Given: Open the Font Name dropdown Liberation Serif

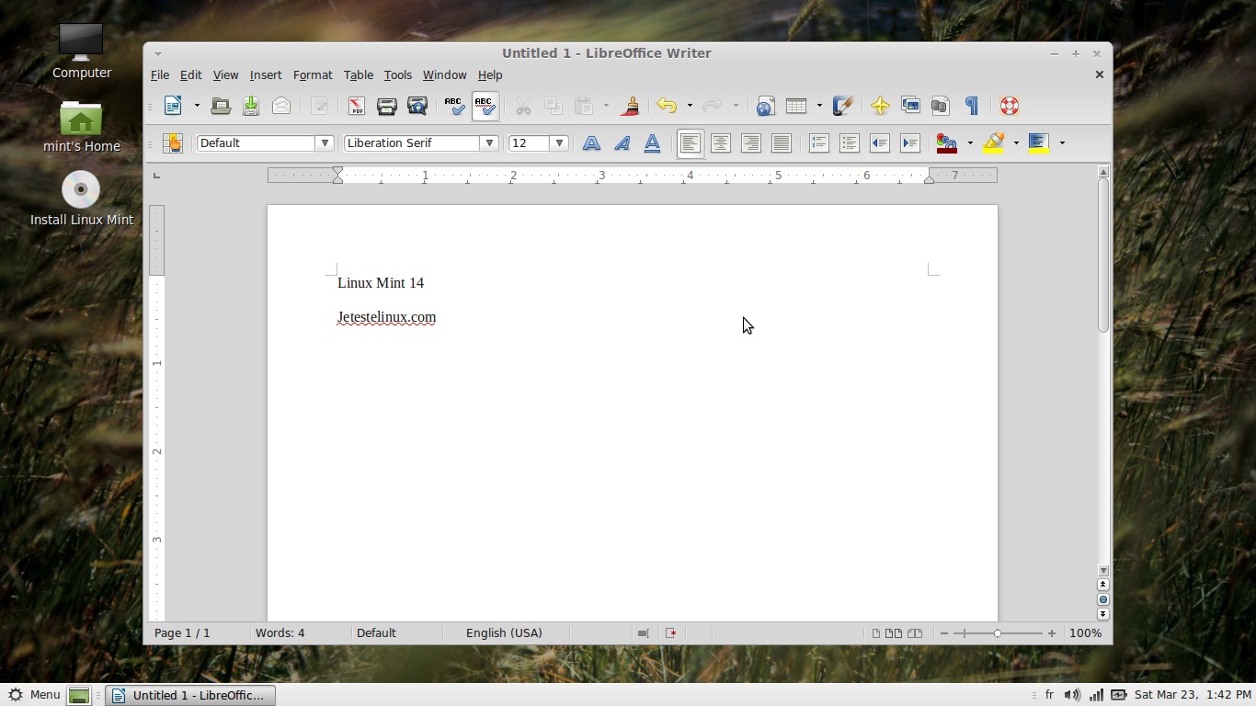Looking at the screenshot, I should click(x=489, y=142).
